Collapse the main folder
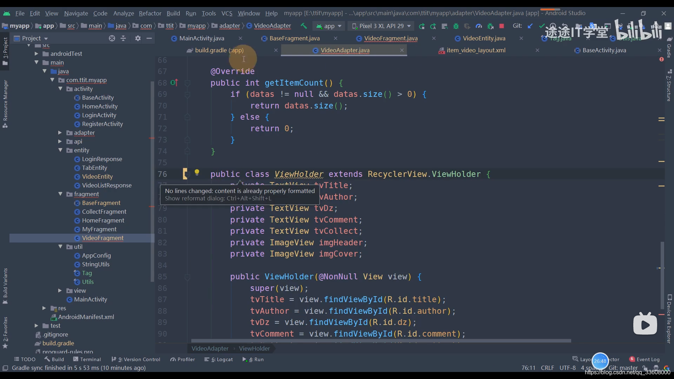 click(36, 62)
